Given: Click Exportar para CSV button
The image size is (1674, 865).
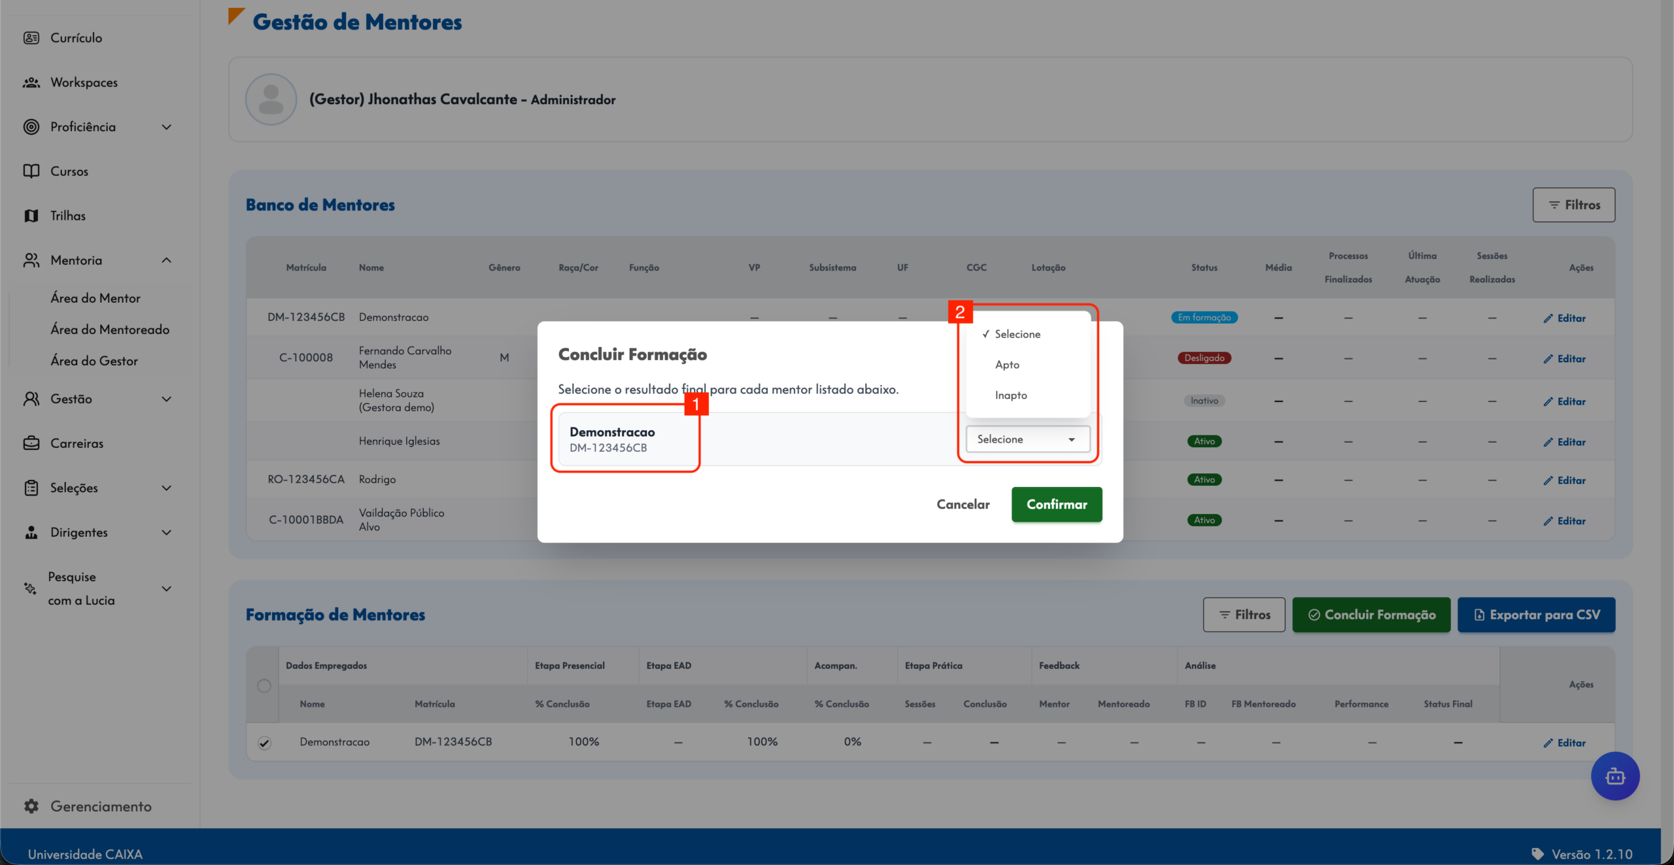Looking at the screenshot, I should [x=1536, y=615].
